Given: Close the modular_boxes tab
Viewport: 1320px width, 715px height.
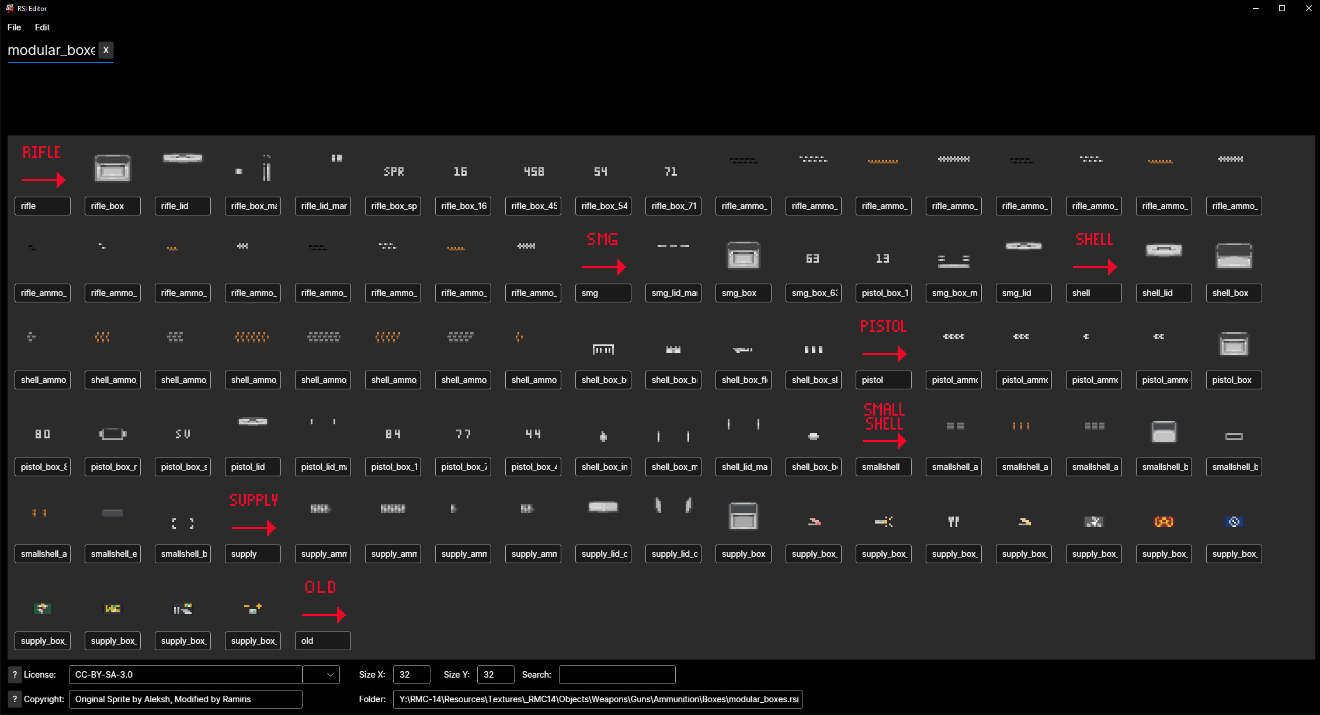Looking at the screenshot, I should (106, 50).
